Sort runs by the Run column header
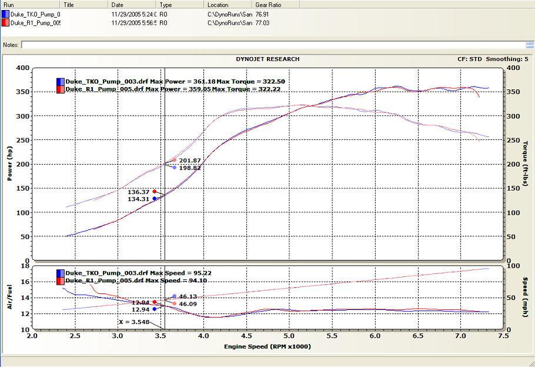This screenshot has width=535, height=367. 29,4
